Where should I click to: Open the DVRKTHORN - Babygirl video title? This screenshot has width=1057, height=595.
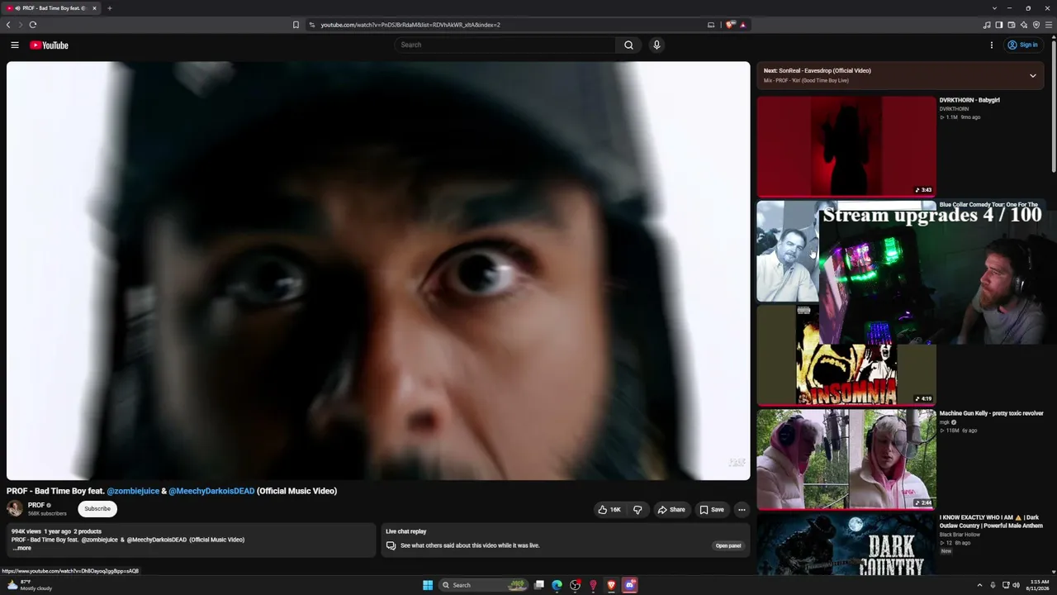coord(969,100)
